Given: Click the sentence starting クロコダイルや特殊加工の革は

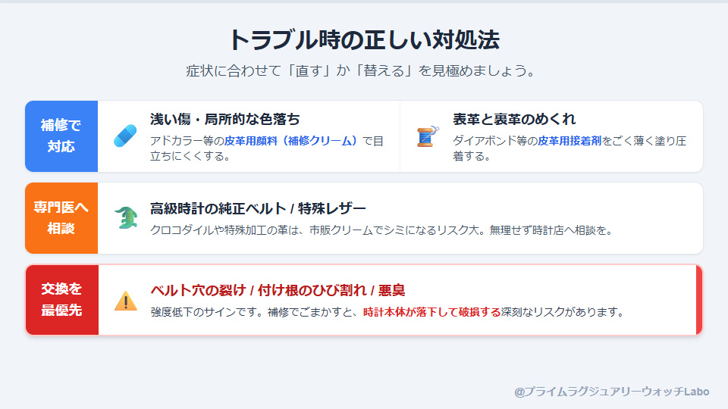Looking at the screenshot, I should click(381, 230).
